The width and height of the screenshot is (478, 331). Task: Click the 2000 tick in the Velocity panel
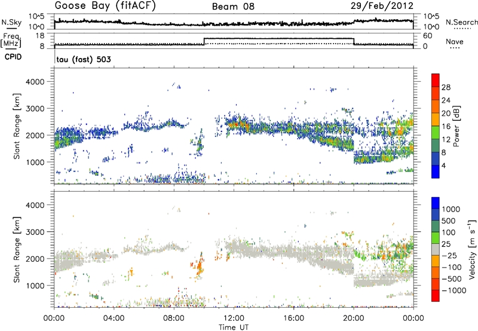[x=35, y=259]
